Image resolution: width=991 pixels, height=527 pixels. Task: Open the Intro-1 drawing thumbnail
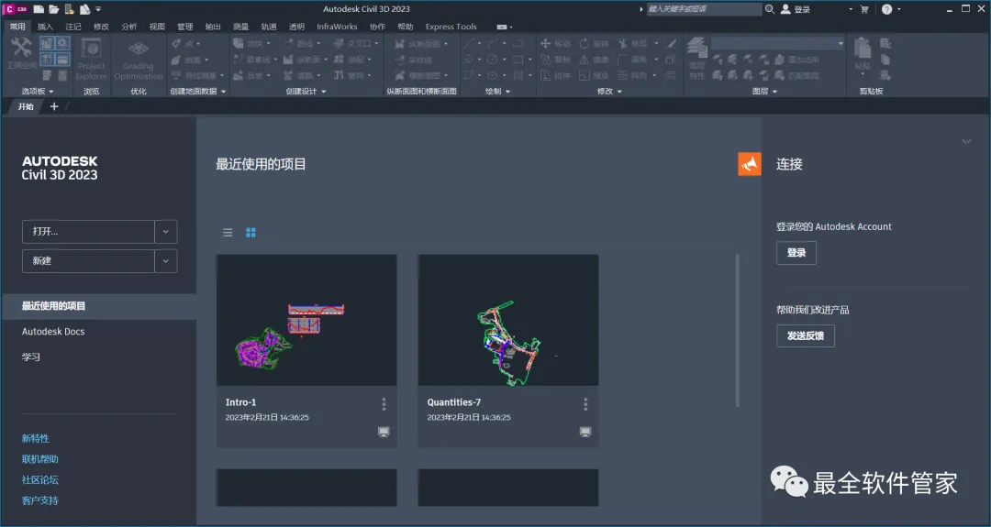point(306,320)
